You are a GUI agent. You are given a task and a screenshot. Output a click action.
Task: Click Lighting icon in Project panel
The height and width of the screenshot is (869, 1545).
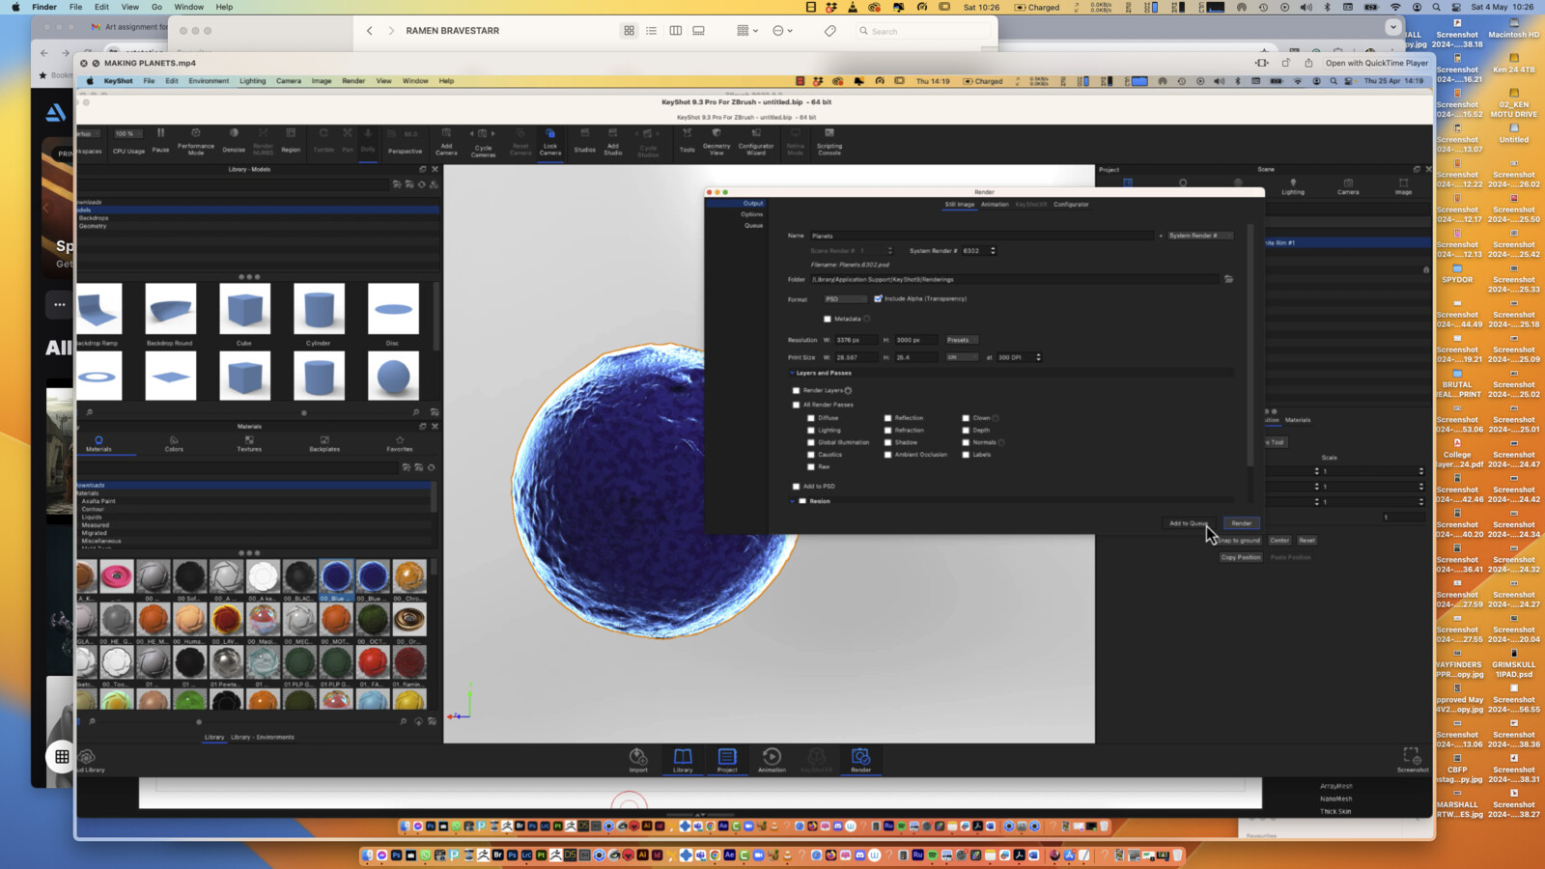pyautogui.click(x=1293, y=186)
